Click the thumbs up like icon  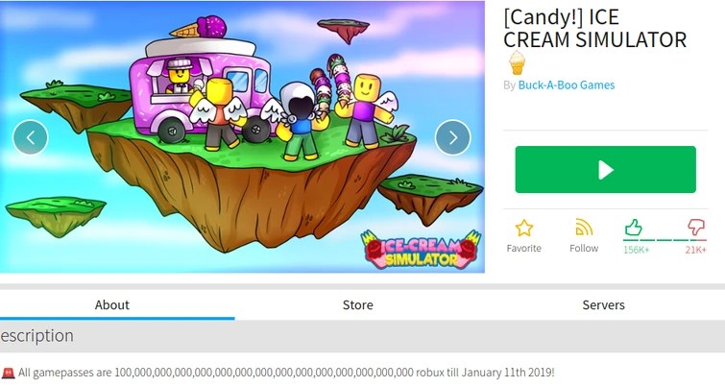click(633, 227)
